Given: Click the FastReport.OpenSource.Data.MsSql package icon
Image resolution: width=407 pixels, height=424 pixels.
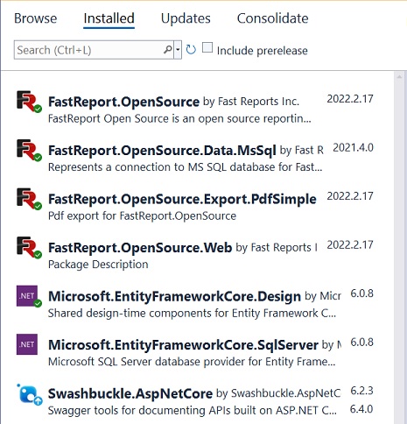Looking at the screenshot, I should [x=28, y=150].
